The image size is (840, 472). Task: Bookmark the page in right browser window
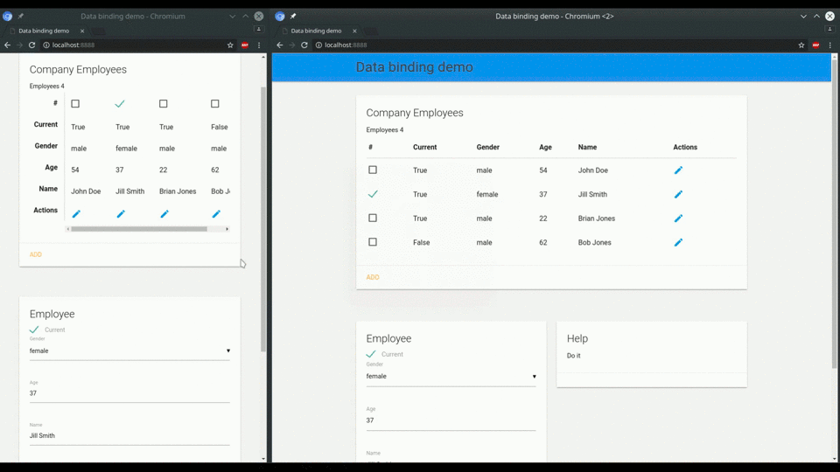pyautogui.click(x=801, y=45)
